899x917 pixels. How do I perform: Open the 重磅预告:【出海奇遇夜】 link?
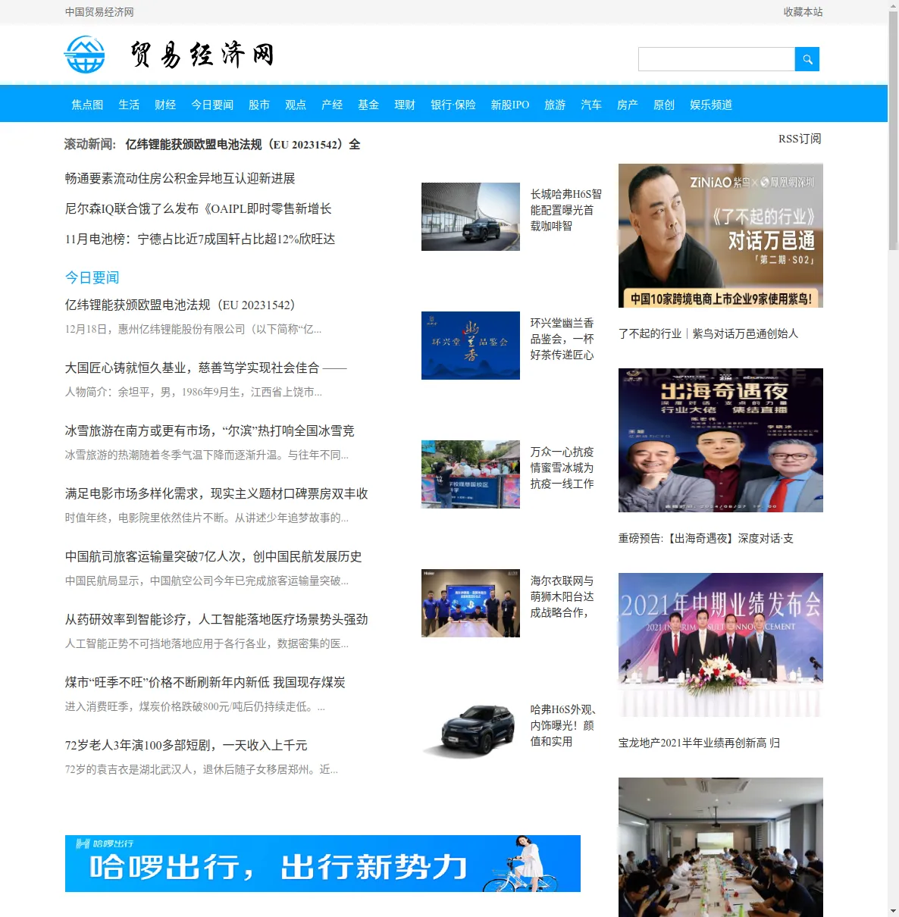coord(706,538)
